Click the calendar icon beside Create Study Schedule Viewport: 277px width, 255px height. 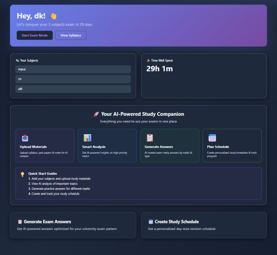coord(150,222)
